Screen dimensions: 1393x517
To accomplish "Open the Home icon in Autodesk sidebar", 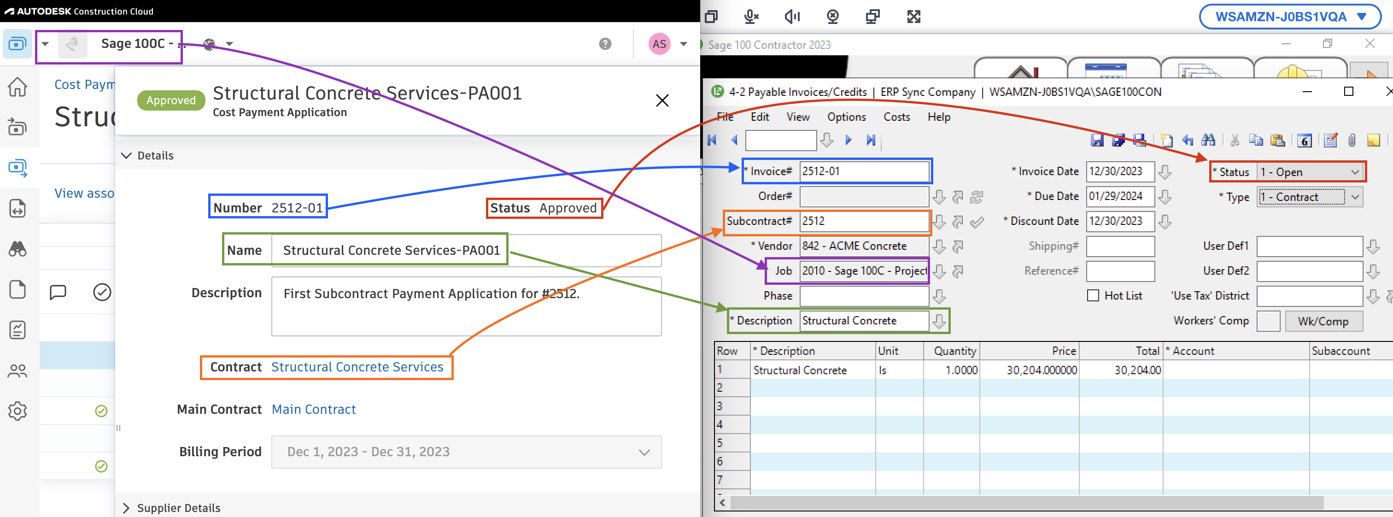I will [x=18, y=87].
